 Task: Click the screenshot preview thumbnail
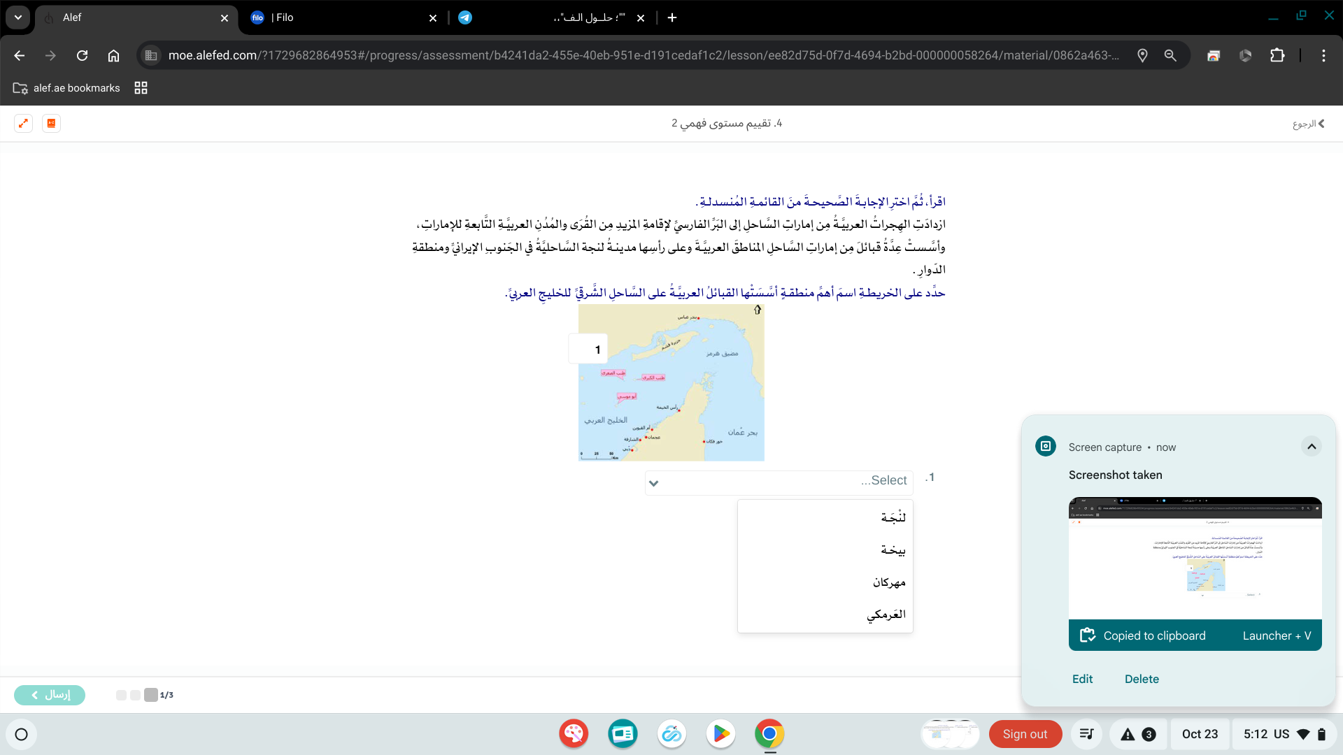1195,557
